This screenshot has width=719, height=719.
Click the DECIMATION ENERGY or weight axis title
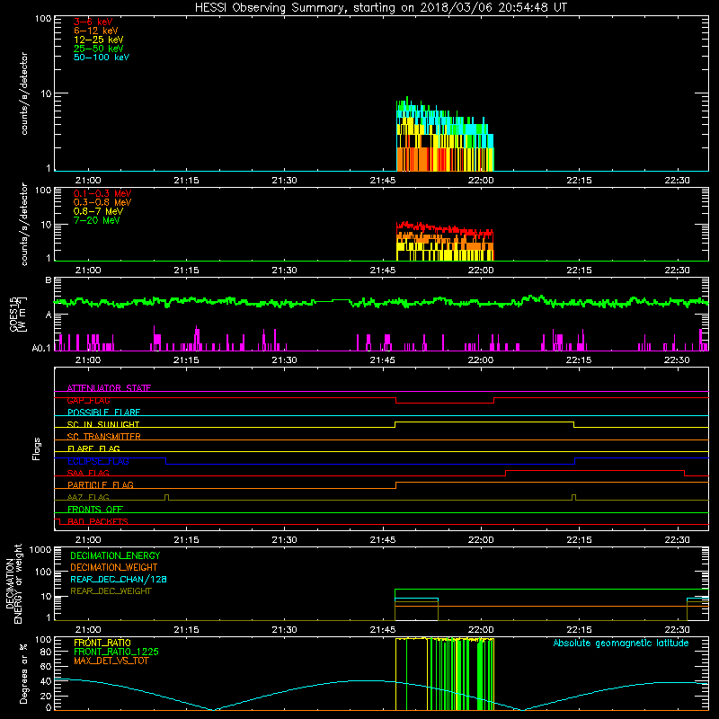[x=13, y=583]
